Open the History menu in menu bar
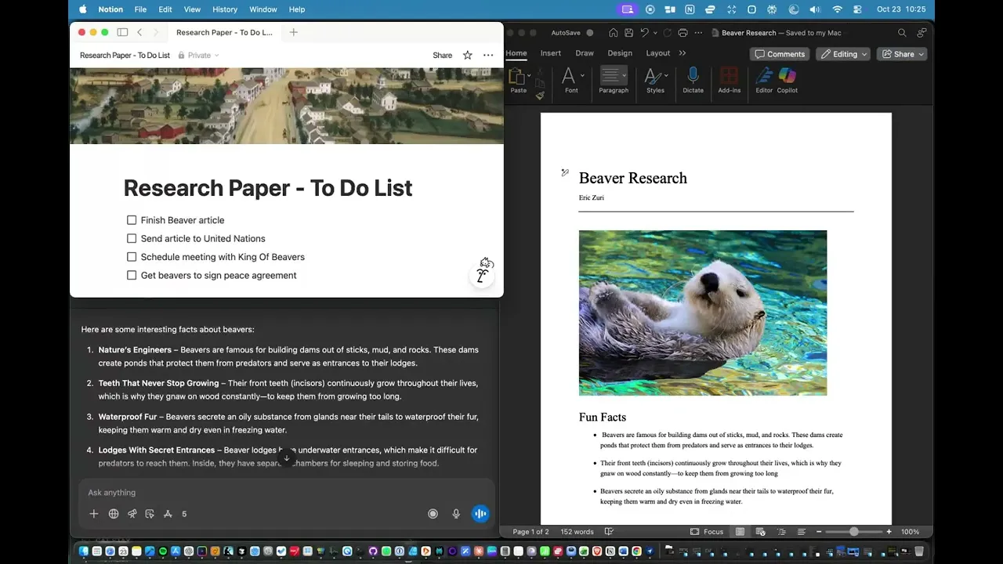The width and height of the screenshot is (1003, 564). click(224, 9)
